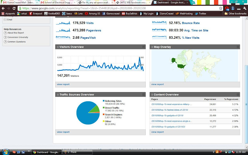Click the United States on the map overlay
The image size is (248, 155).
[181, 66]
